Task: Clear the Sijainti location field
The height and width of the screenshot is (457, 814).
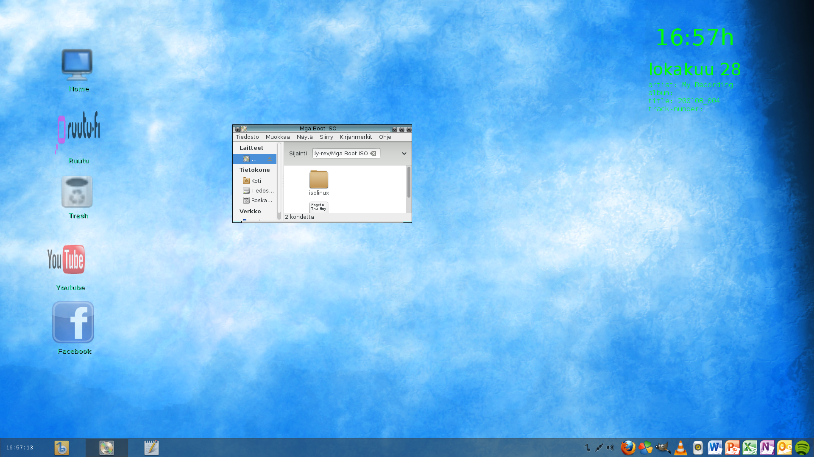Action: [373, 154]
